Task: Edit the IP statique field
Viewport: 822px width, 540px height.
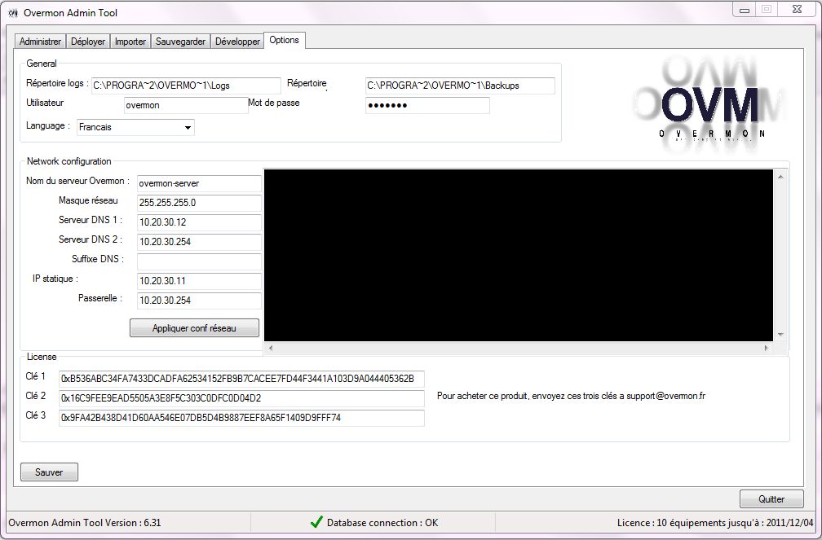Action: pyautogui.click(x=199, y=281)
